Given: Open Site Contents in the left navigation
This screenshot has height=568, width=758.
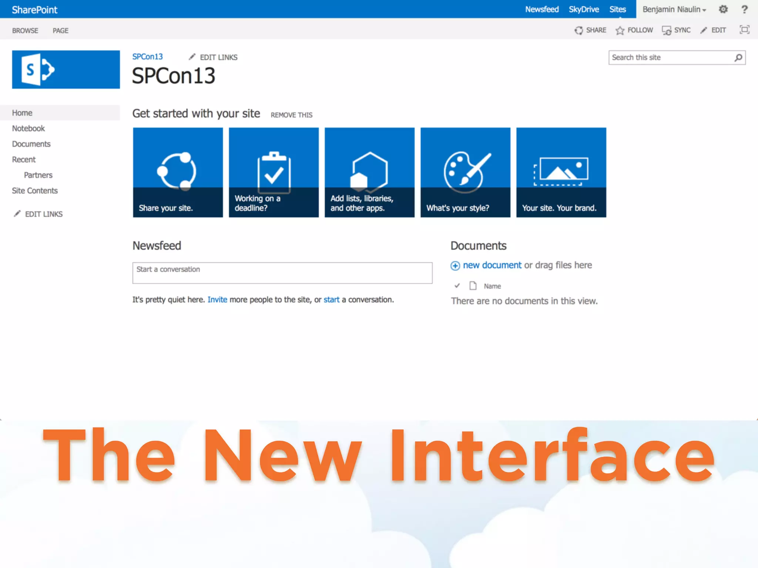Looking at the screenshot, I should click(x=35, y=190).
